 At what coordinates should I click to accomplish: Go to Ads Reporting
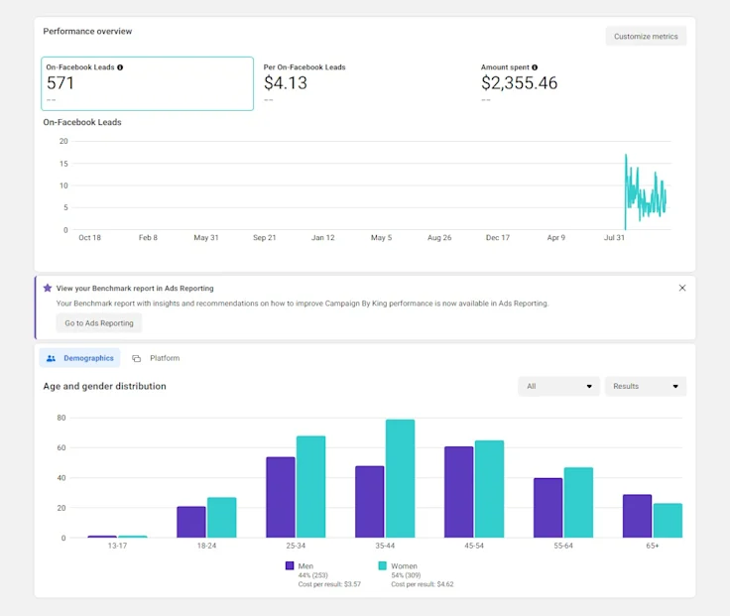click(99, 323)
